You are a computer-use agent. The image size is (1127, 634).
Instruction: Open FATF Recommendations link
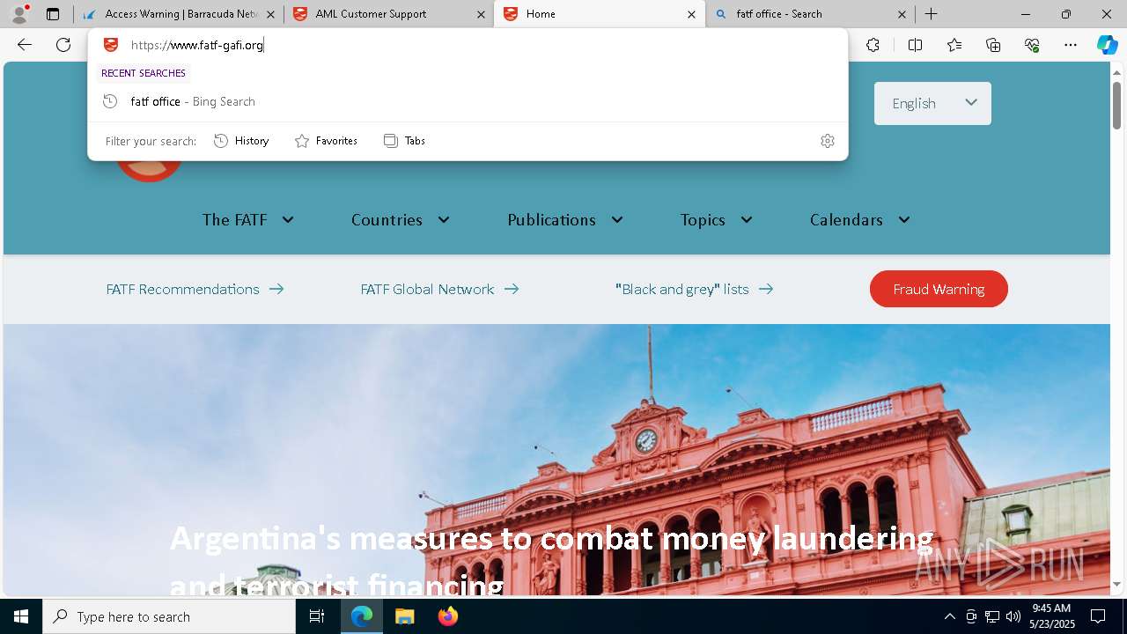pyautogui.click(x=195, y=289)
